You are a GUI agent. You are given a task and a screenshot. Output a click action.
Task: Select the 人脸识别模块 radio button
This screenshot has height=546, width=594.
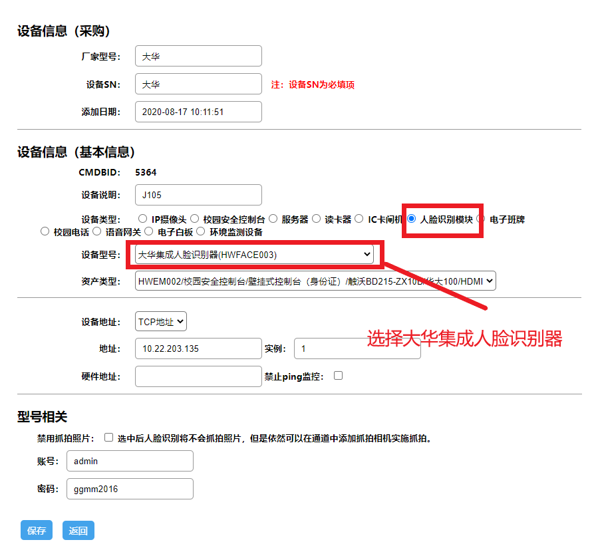pos(412,219)
